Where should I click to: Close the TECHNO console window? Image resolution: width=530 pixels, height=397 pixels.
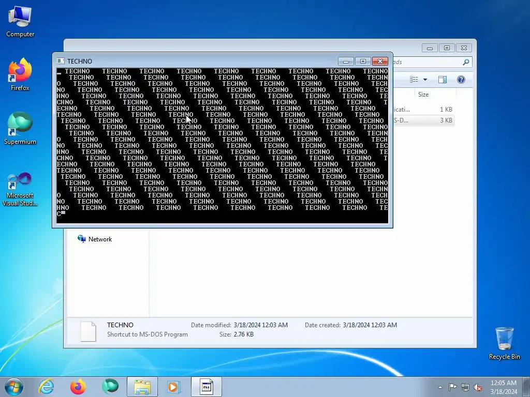point(380,61)
